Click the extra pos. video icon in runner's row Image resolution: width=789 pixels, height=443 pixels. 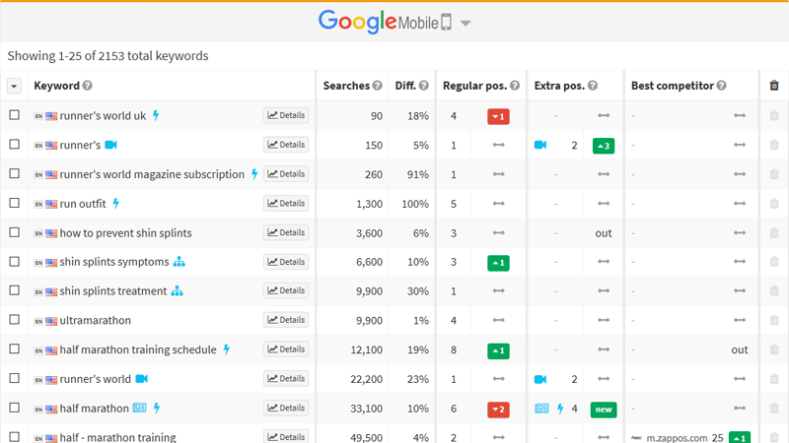click(540, 145)
